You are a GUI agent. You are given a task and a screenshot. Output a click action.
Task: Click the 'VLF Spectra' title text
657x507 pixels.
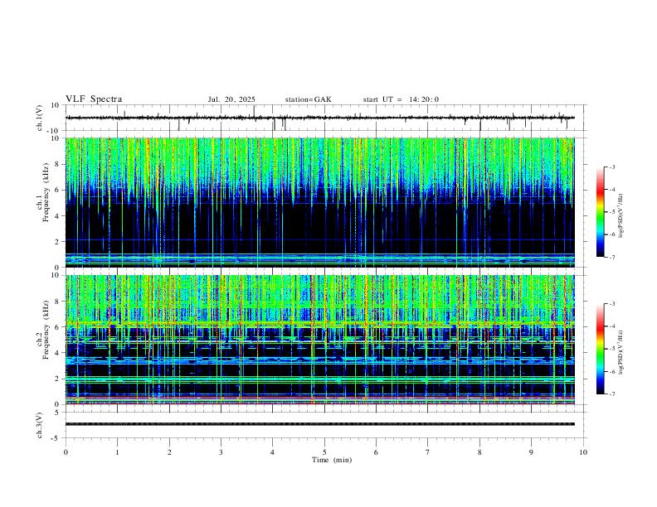[x=94, y=99]
